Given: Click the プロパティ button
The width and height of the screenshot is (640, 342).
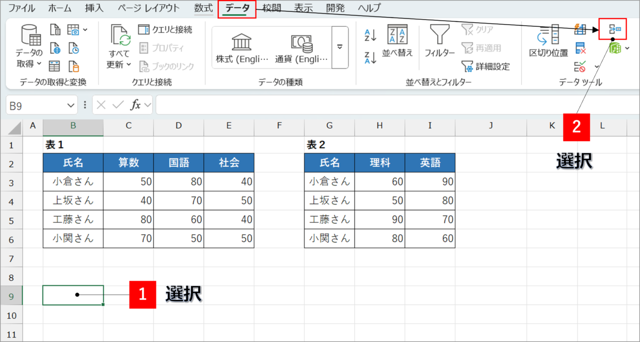Looking at the screenshot, I should tap(162, 48).
